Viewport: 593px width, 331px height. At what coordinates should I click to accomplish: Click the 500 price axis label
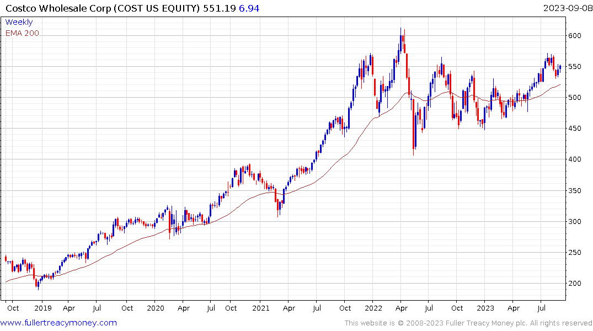coord(574,98)
